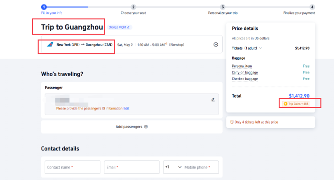The image size is (334, 180).
Task: Click 'Only 4 tickets left at this price' text
Action: pyautogui.click(x=256, y=122)
